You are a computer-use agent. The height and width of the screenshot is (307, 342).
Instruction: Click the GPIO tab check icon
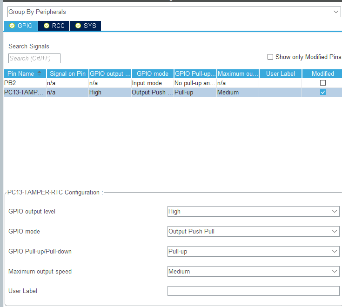tap(12, 26)
